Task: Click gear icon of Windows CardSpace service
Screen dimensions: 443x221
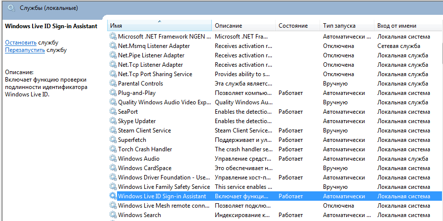Action: [113, 168]
